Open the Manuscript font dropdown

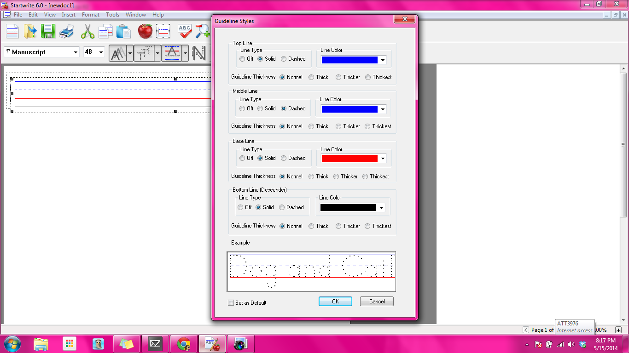tap(76, 52)
